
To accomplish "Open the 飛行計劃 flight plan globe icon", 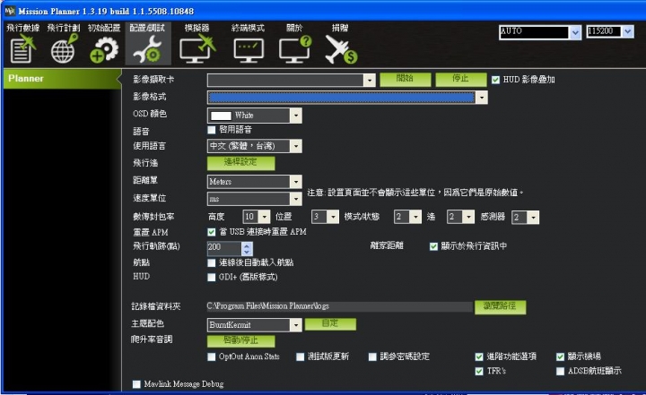I will [x=64, y=44].
